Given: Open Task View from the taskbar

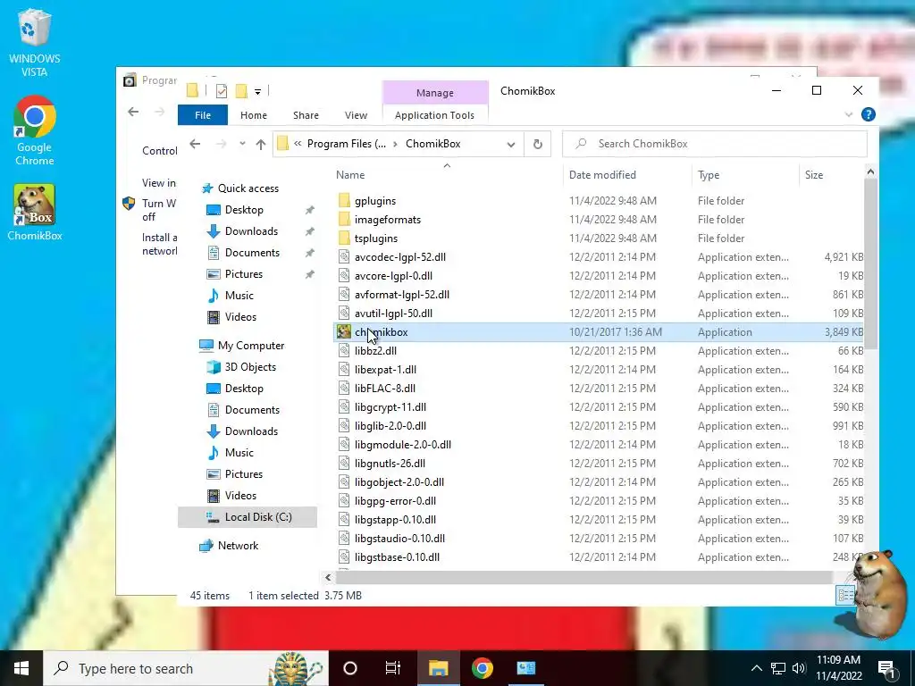Looking at the screenshot, I should point(393,668).
